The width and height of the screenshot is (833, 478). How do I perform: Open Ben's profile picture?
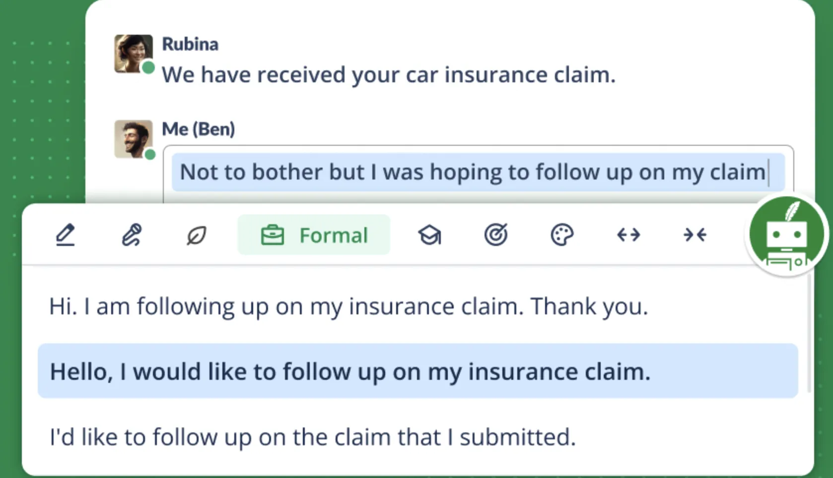(133, 139)
